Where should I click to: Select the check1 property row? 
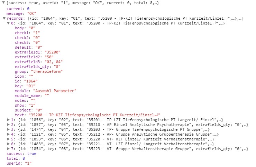coord(27,33)
